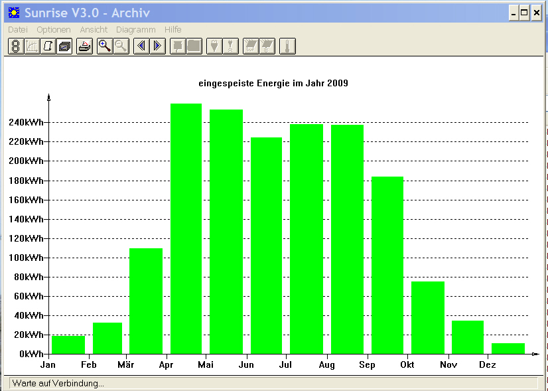Click the 'Feb' month label
The width and height of the screenshot is (548, 391).
click(89, 364)
